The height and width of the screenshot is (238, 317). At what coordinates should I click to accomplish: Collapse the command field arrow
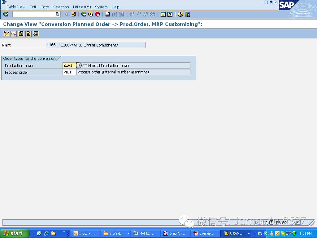[x=66, y=14]
